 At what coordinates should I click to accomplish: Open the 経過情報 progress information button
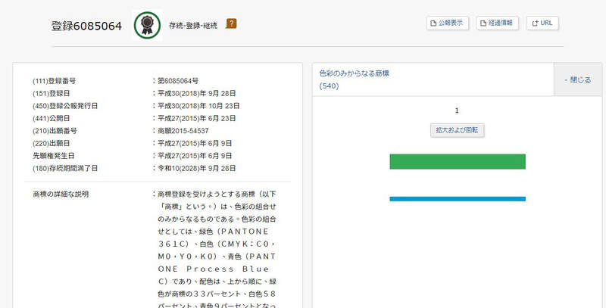[498, 23]
